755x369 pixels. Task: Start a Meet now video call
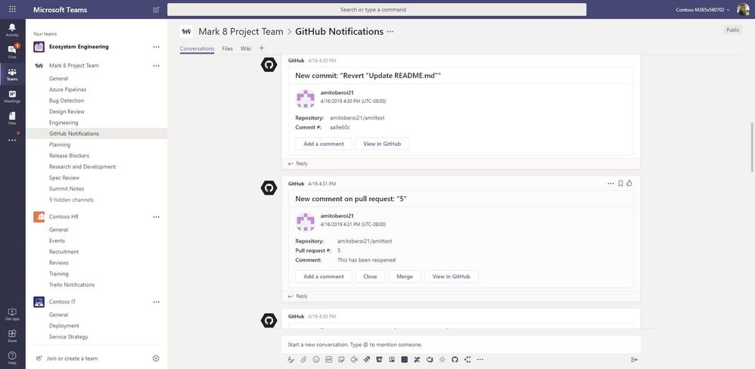[x=354, y=359]
